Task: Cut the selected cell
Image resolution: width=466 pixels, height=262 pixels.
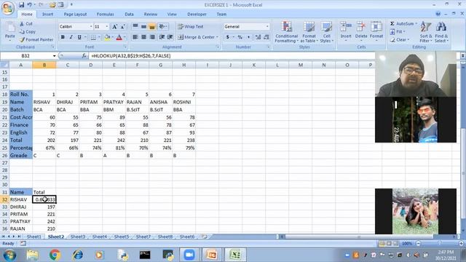Action: pyautogui.click(x=26, y=23)
